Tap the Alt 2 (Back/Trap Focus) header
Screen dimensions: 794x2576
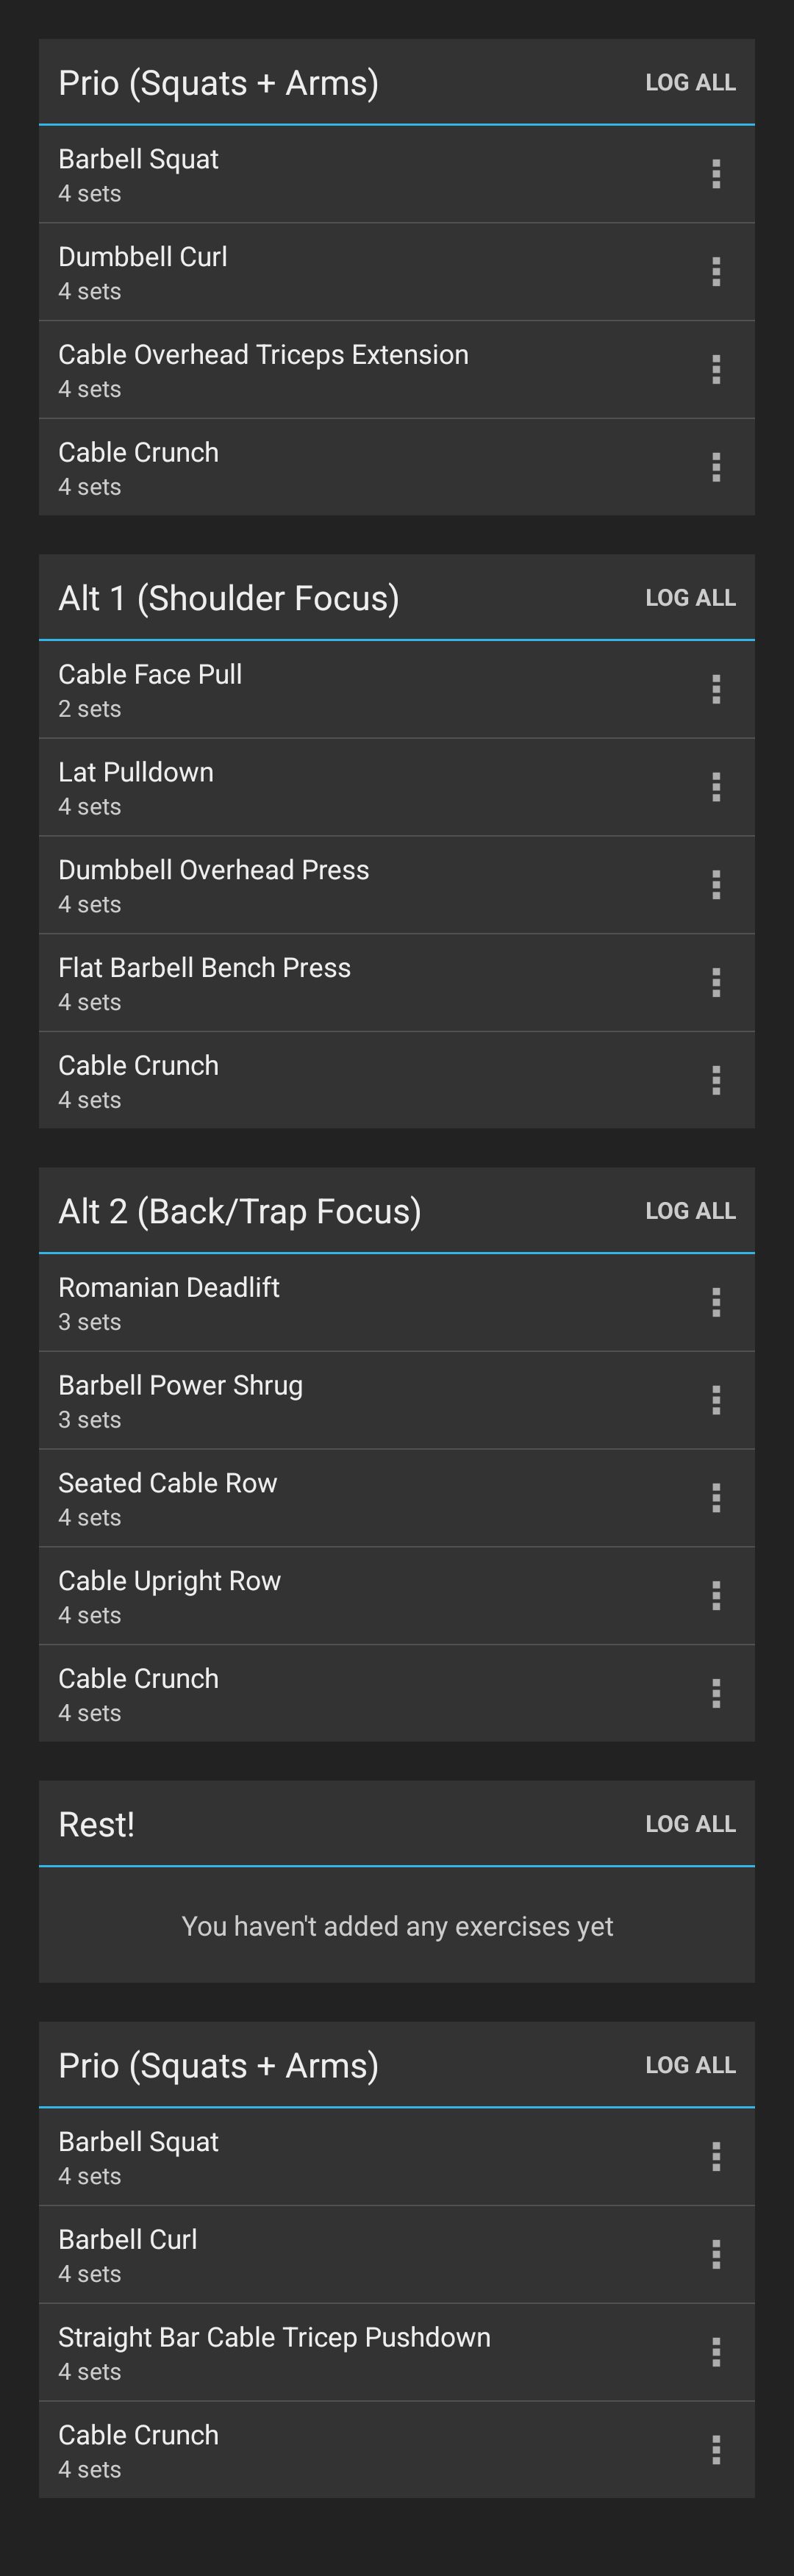pyautogui.click(x=240, y=1211)
